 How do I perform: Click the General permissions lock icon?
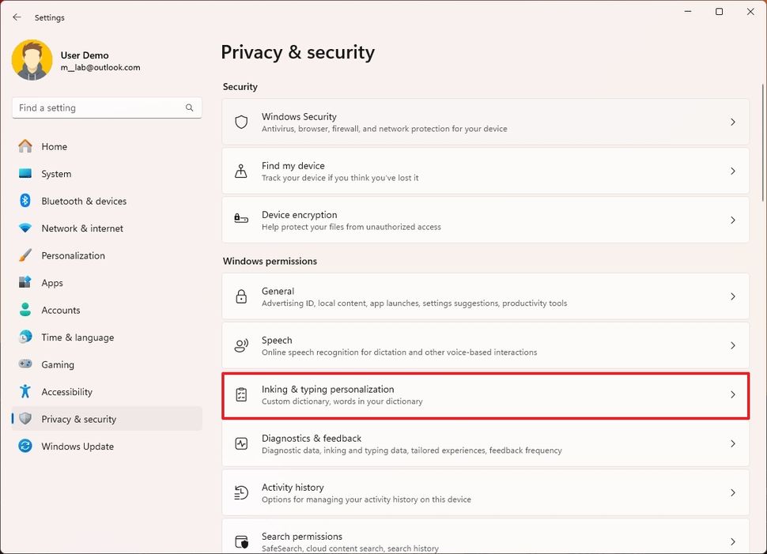point(241,297)
